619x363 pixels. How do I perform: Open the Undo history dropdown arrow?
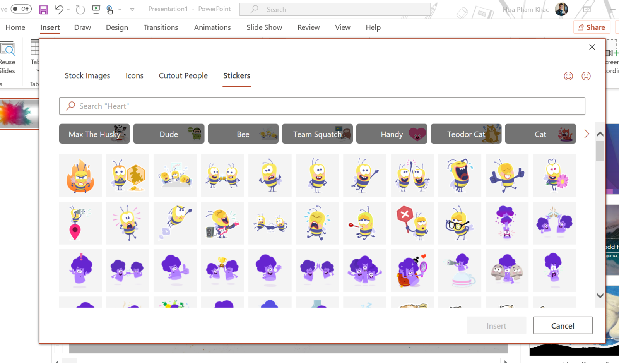[68, 9]
